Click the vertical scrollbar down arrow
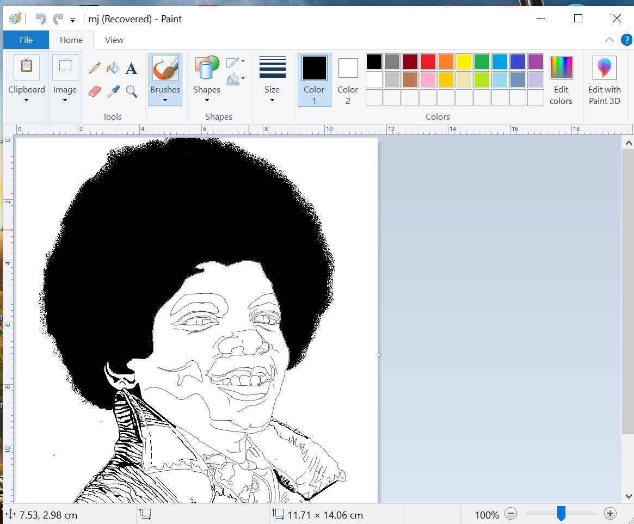 click(x=628, y=496)
